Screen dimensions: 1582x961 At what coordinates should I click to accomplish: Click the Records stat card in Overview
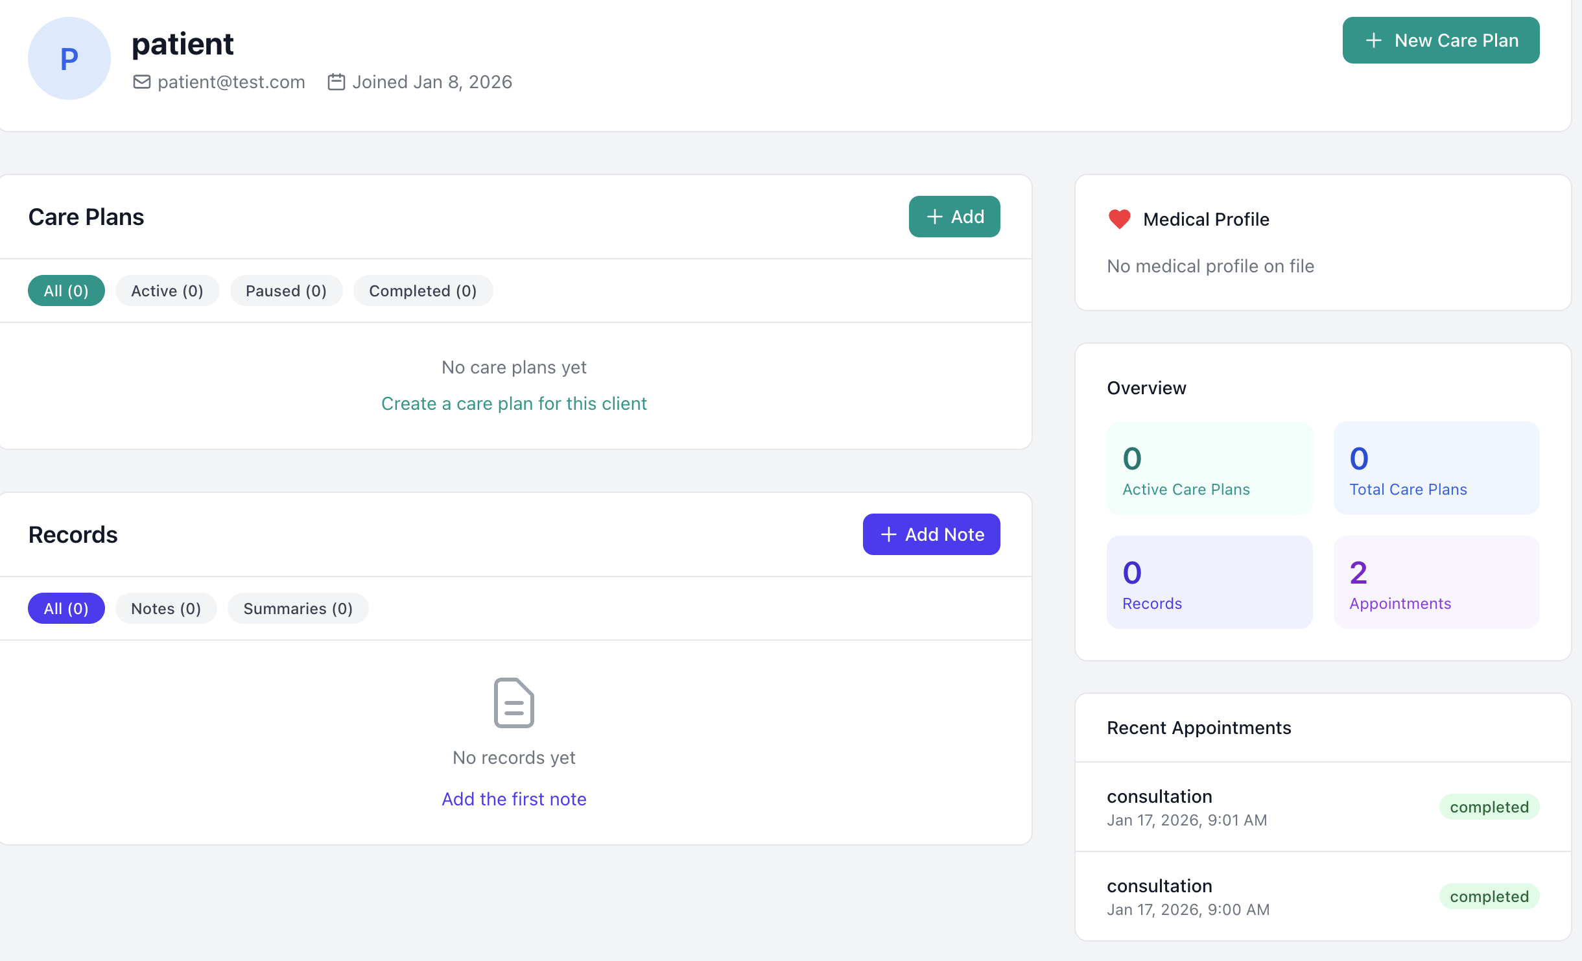(1209, 582)
